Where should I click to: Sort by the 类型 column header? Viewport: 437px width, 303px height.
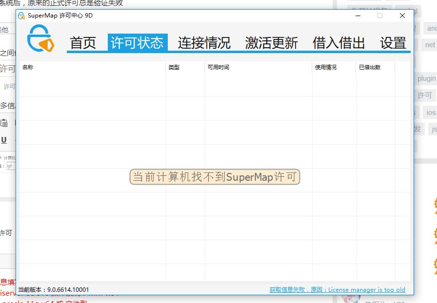(185, 67)
